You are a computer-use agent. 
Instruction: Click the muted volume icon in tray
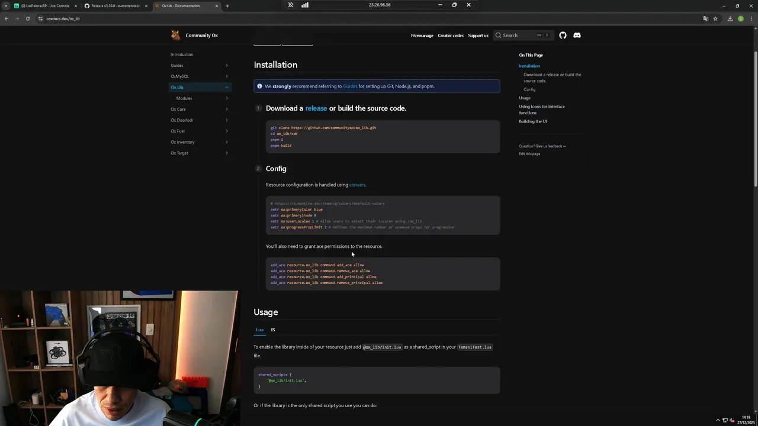click(732, 420)
